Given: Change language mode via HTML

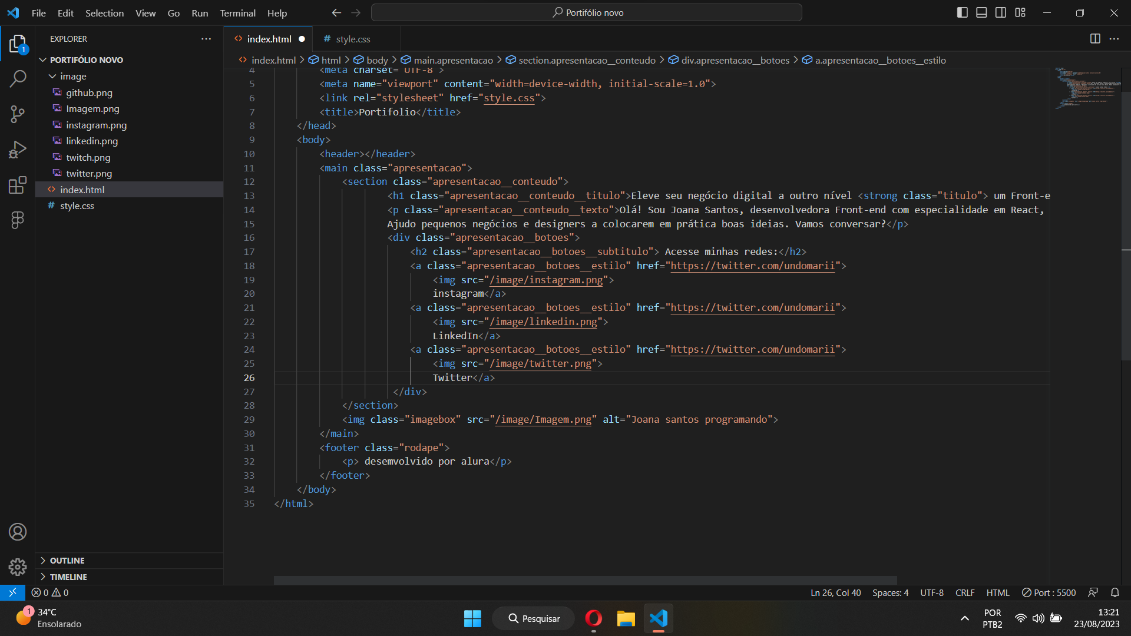Looking at the screenshot, I should pos(998,592).
